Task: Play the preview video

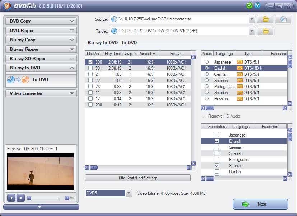Action: pos(11,198)
